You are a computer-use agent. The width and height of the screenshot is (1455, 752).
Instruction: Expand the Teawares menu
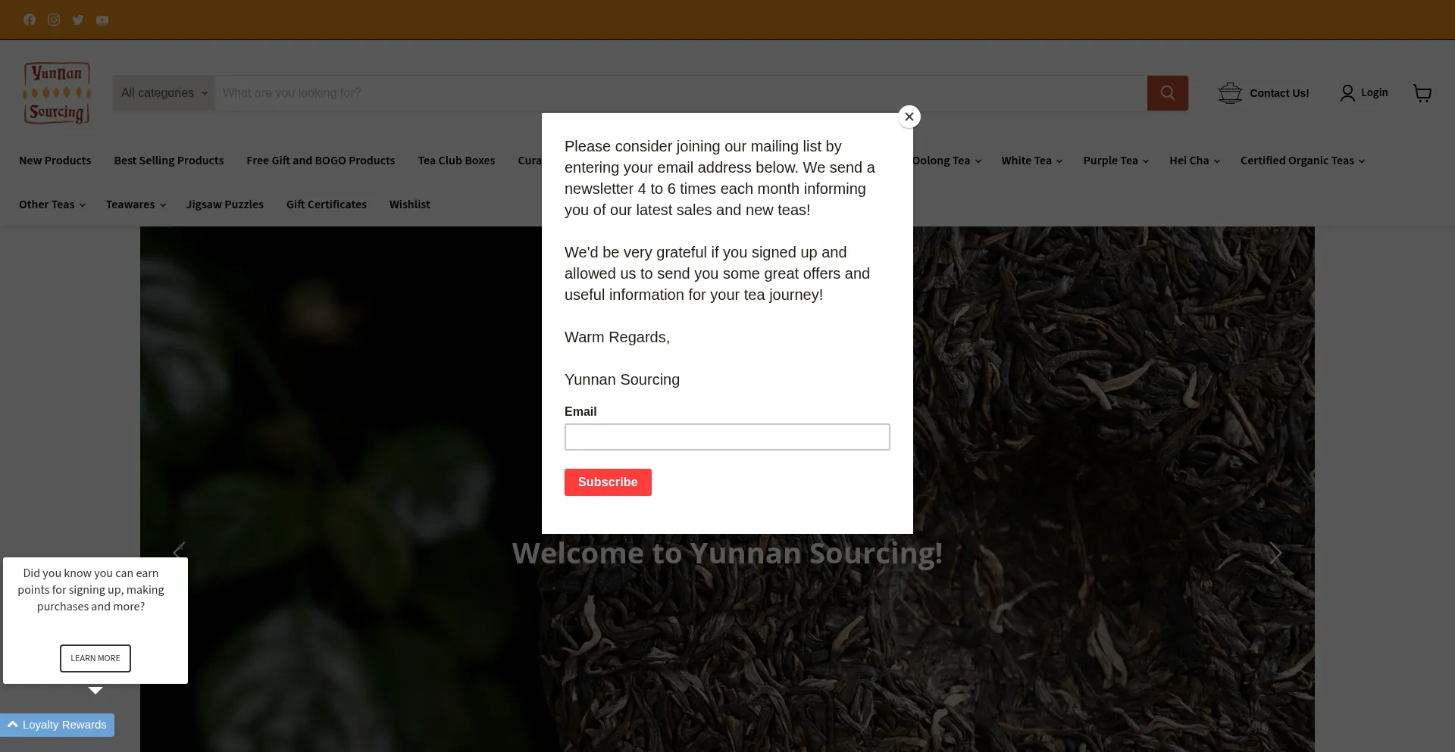coord(136,204)
